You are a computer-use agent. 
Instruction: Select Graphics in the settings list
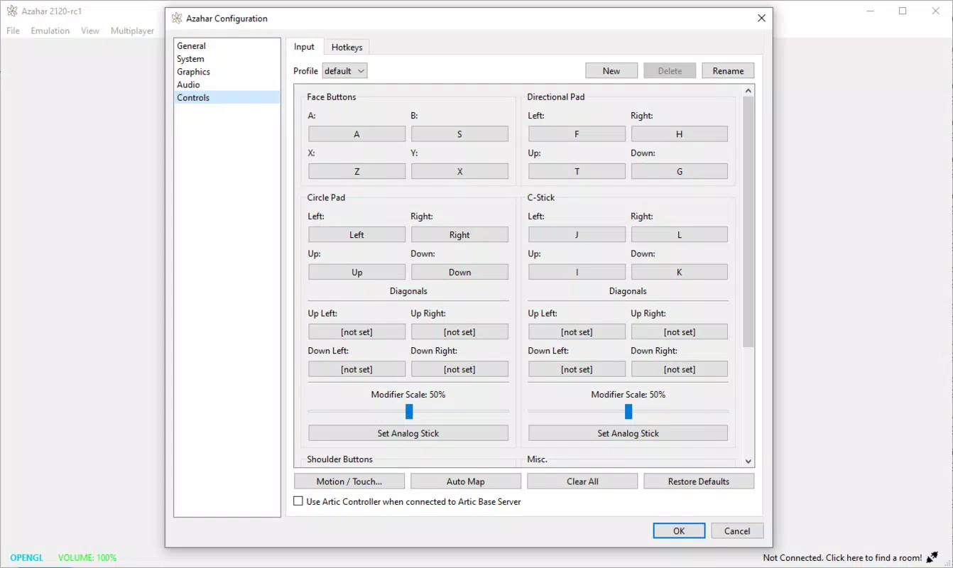[227, 72]
